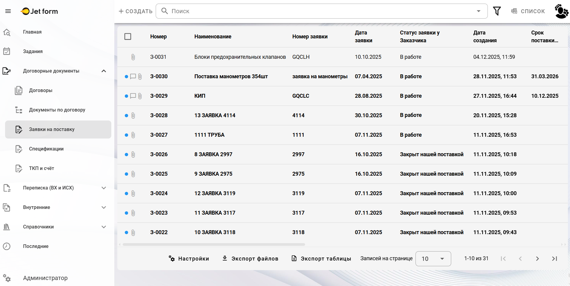
Task: Click paperclip icon on row З-0029
Action: click(140, 96)
